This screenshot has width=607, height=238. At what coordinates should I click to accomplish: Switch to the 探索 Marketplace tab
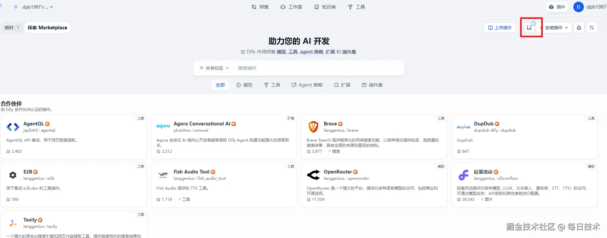click(48, 28)
